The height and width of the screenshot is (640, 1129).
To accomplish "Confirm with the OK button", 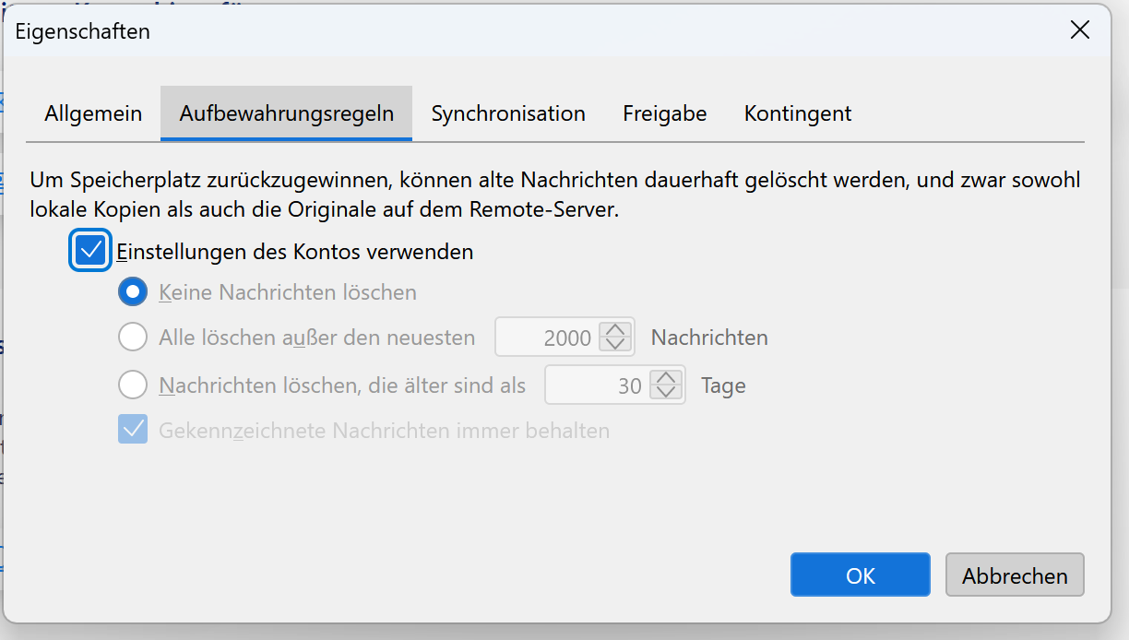I will (860, 575).
